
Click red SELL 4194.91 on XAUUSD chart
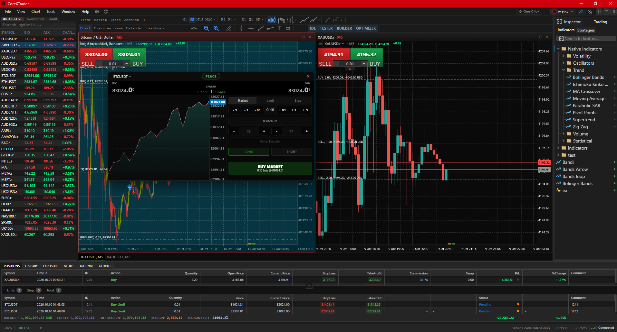pyautogui.click(x=333, y=55)
